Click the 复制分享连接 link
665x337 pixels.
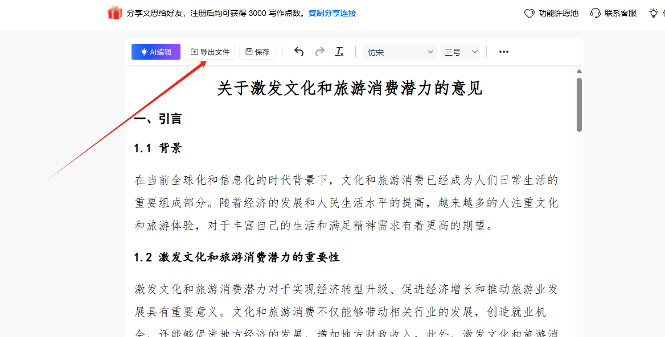(332, 13)
